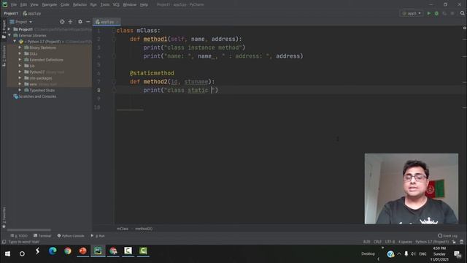Open the File menu
Viewport: 467px width, 263px height.
(14, 5)
